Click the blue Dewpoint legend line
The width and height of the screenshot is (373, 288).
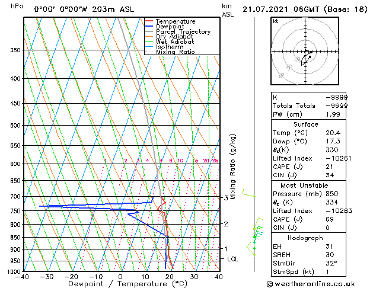(149, 27)
